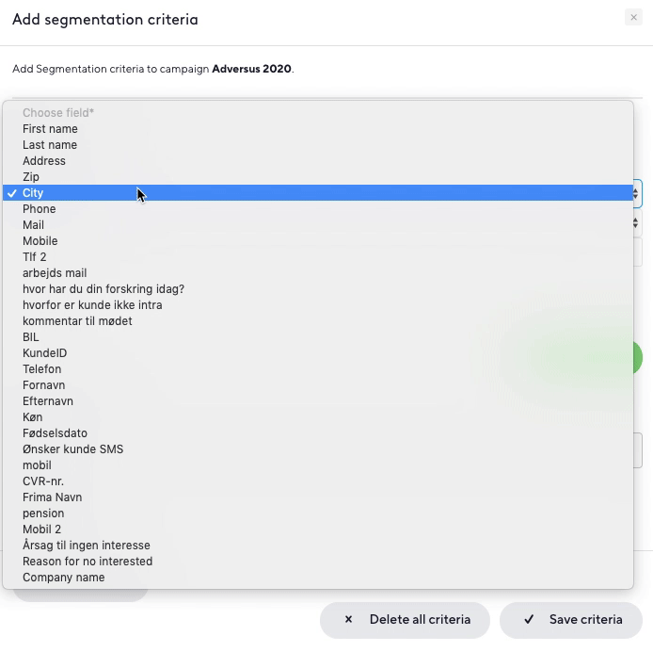Choose the KundeID field
This screenshot has height=652, width=653.
point(318,353)
